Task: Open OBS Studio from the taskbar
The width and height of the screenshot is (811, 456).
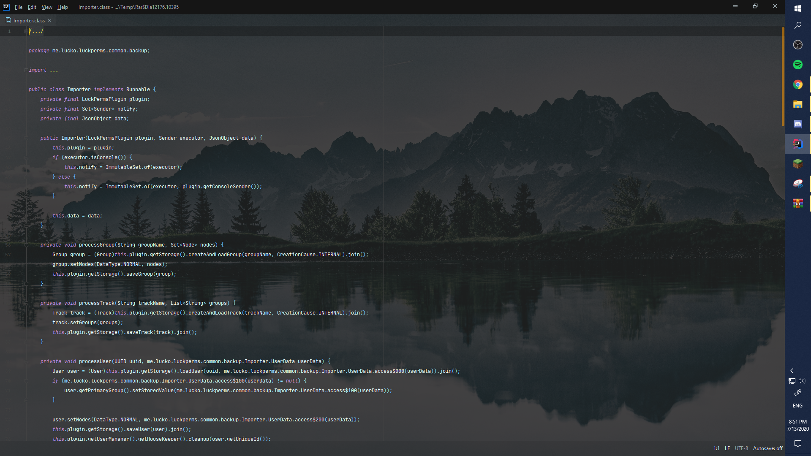Action: point(797,45)
